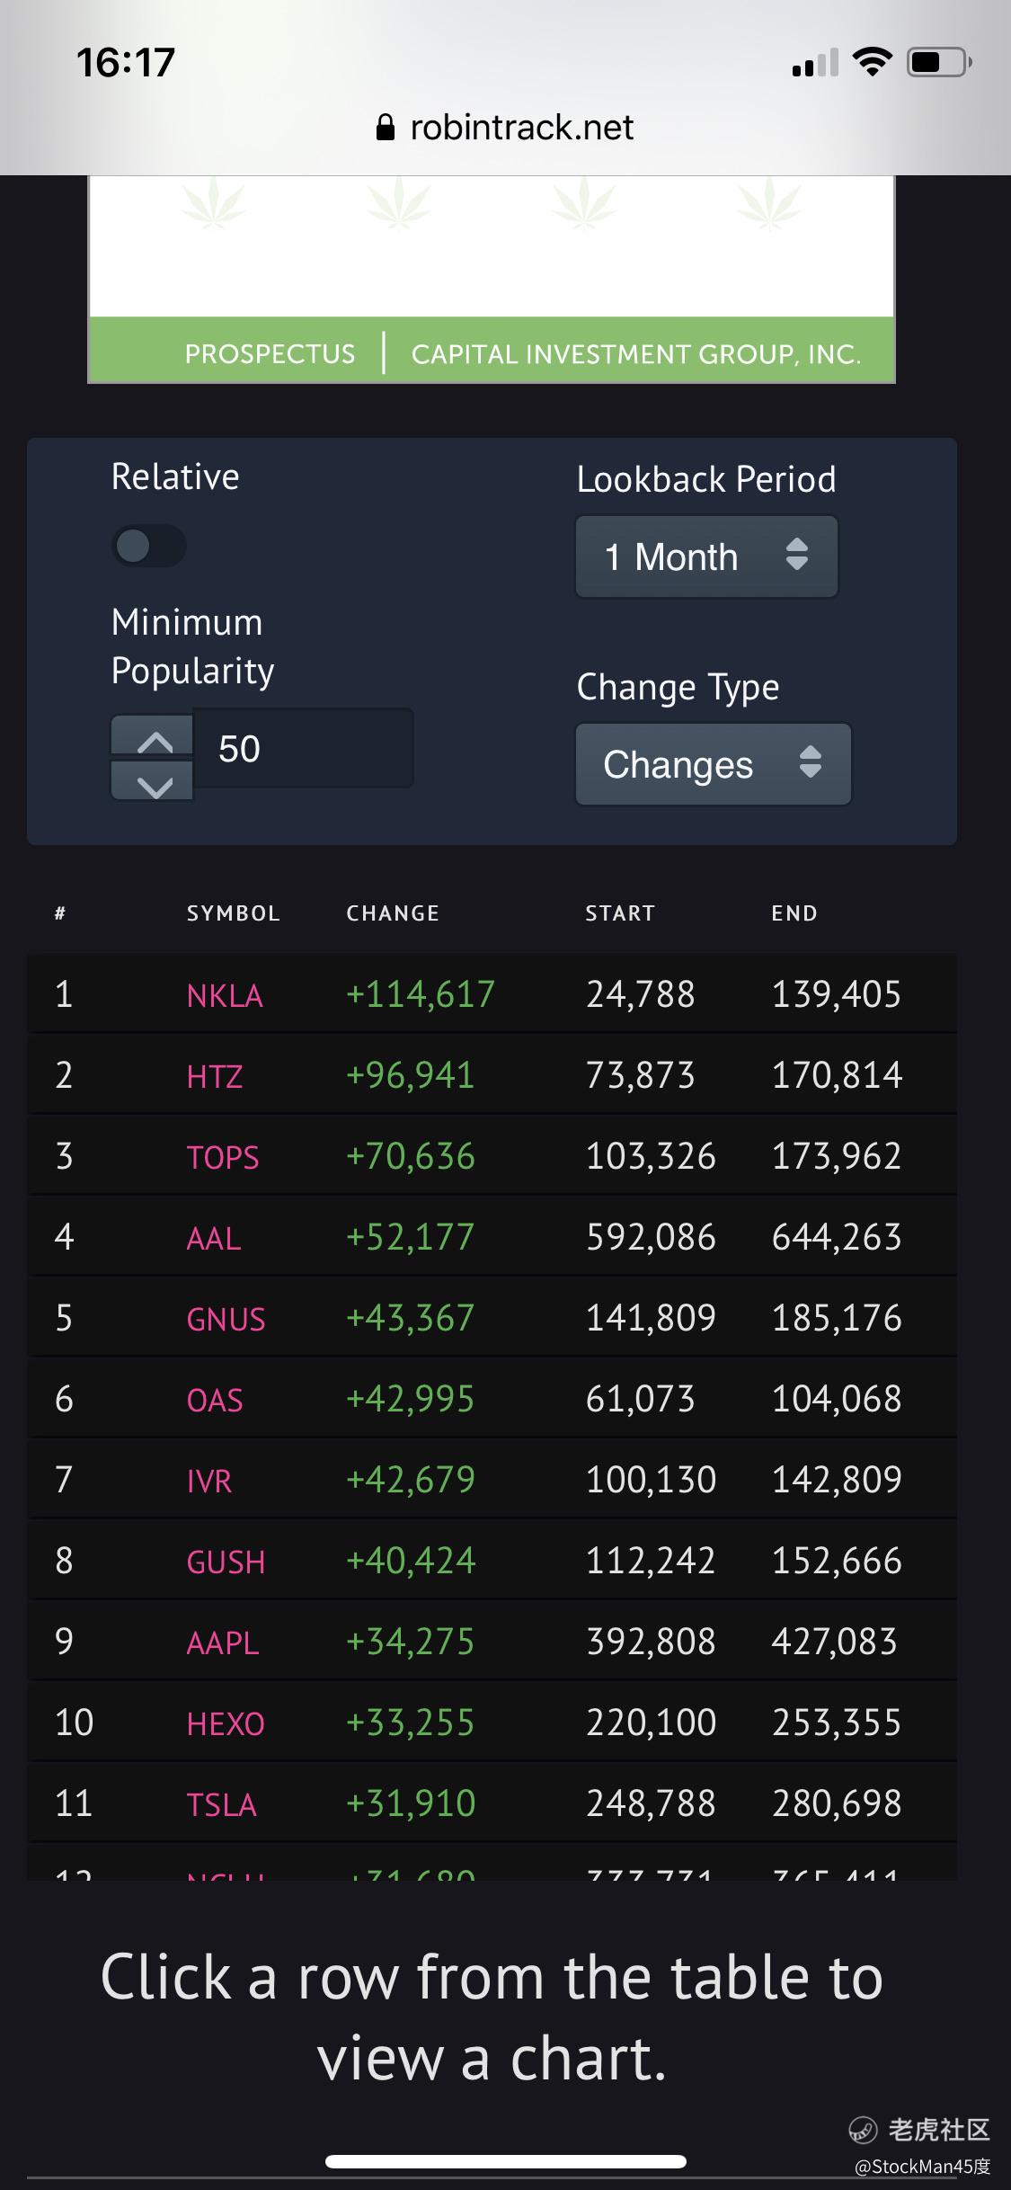
Task: Sort by the SYMBOL column header
Action: pos(233,913)
